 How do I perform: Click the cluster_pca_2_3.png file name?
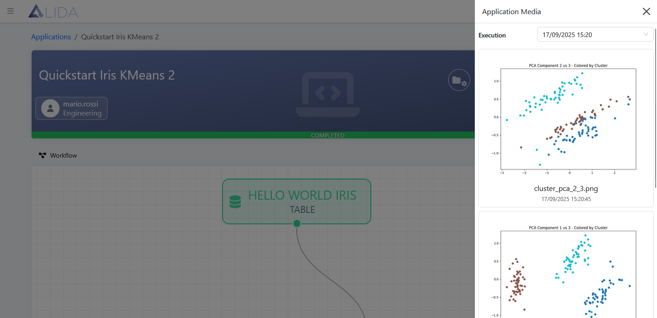pos(566,188)
